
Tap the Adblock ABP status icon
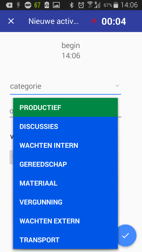pos(28,5)
